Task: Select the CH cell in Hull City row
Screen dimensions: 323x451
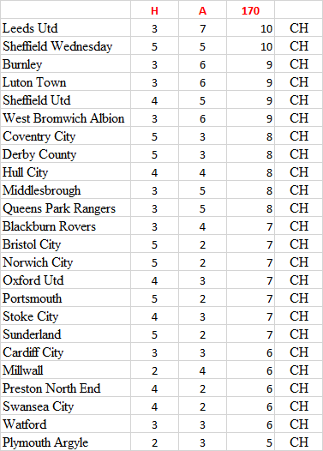Action: point(298,172)
